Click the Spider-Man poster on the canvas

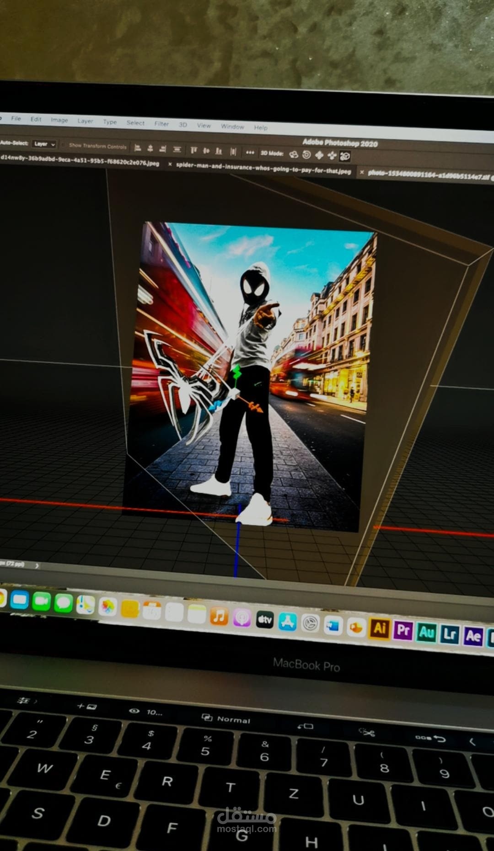tap(249, 377)
